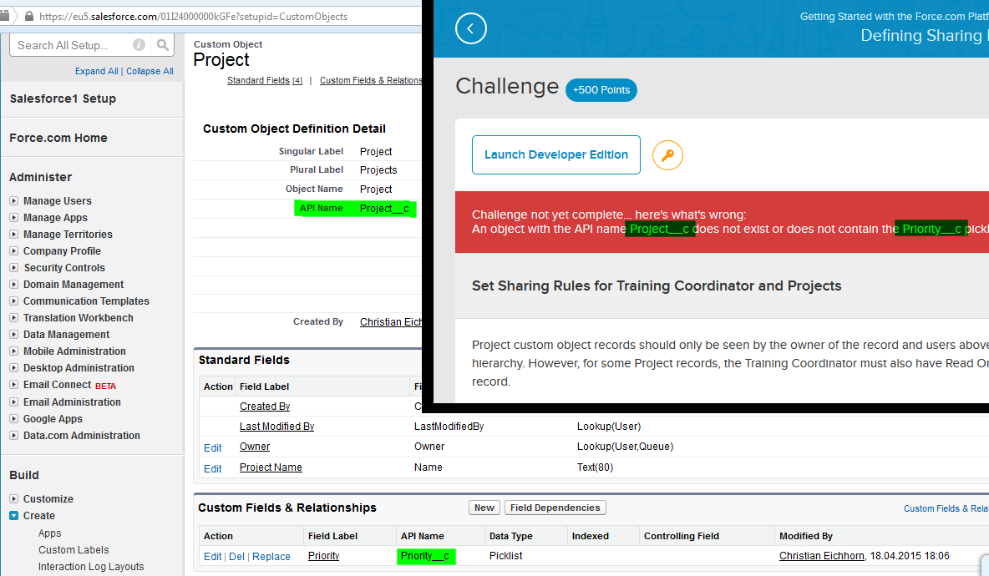
Task: Open Apps under Create
Action: [50, 533]
